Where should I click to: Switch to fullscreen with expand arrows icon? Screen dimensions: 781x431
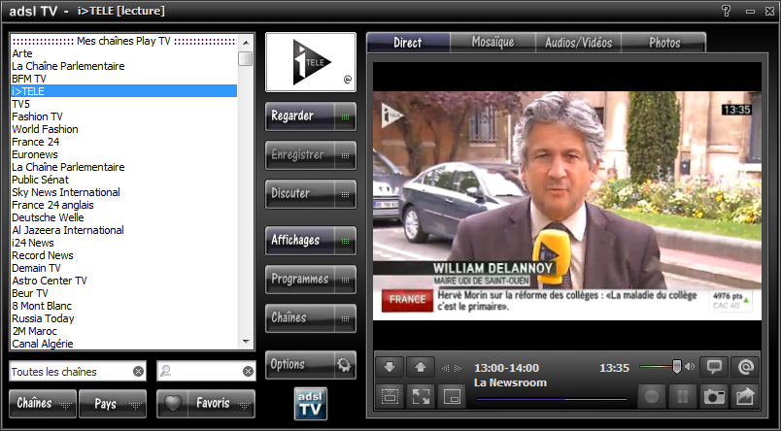(x=421, y=396)
